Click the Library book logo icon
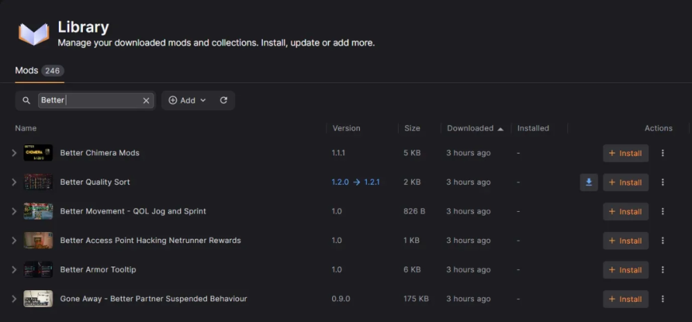692x322 pixels. click(x=33, y=35)
